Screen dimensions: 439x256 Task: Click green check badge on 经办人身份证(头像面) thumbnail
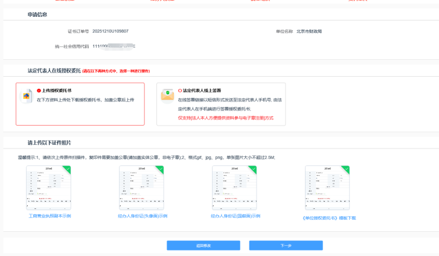[x=160, y=170]
